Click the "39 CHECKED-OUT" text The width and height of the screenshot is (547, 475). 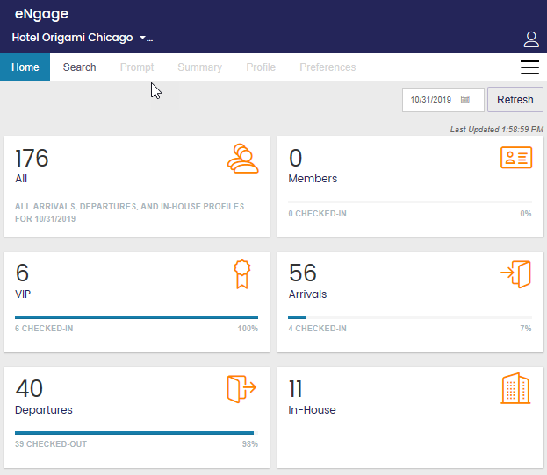51,444
